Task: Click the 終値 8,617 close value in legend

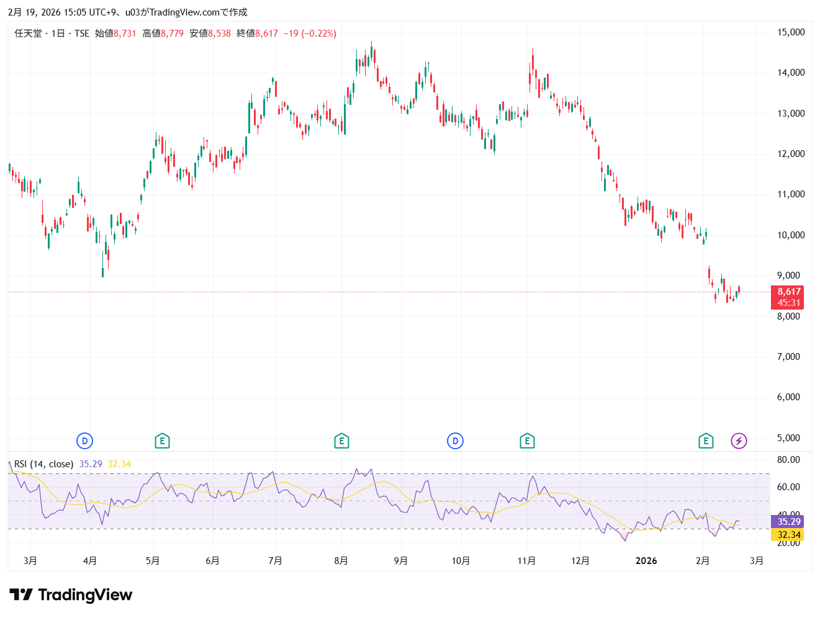Action: (257, 34)
